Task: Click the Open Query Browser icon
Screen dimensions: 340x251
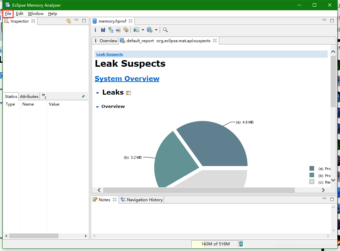Action: coord(150,30)
